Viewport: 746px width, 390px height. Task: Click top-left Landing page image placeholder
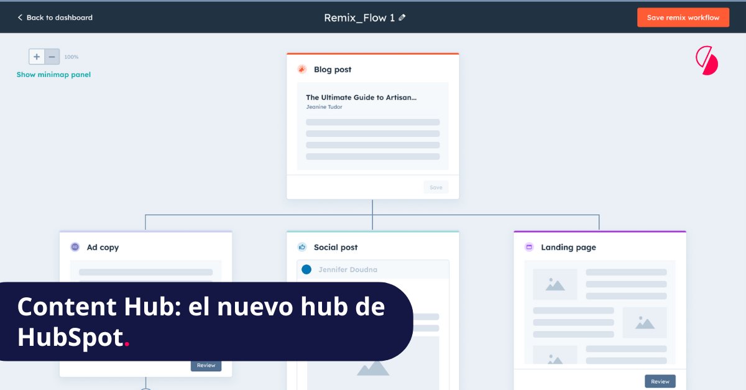(x=555, y=284)
